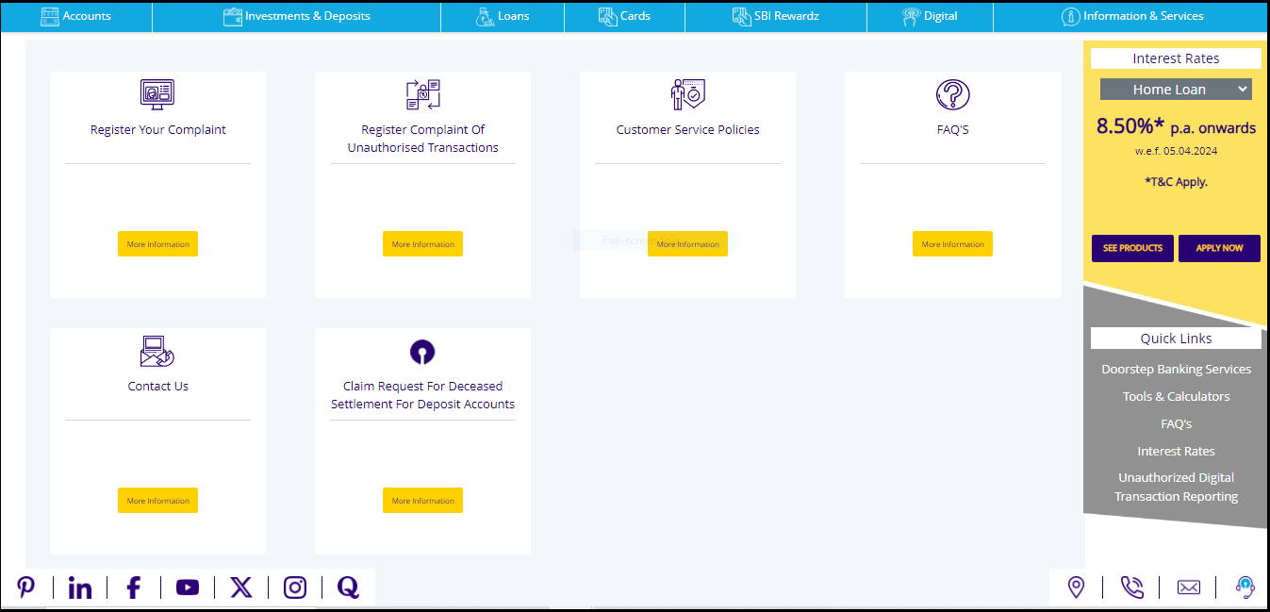Click the SBI logo on Claim Request card
1270x612 pixels.
[423, 352]
